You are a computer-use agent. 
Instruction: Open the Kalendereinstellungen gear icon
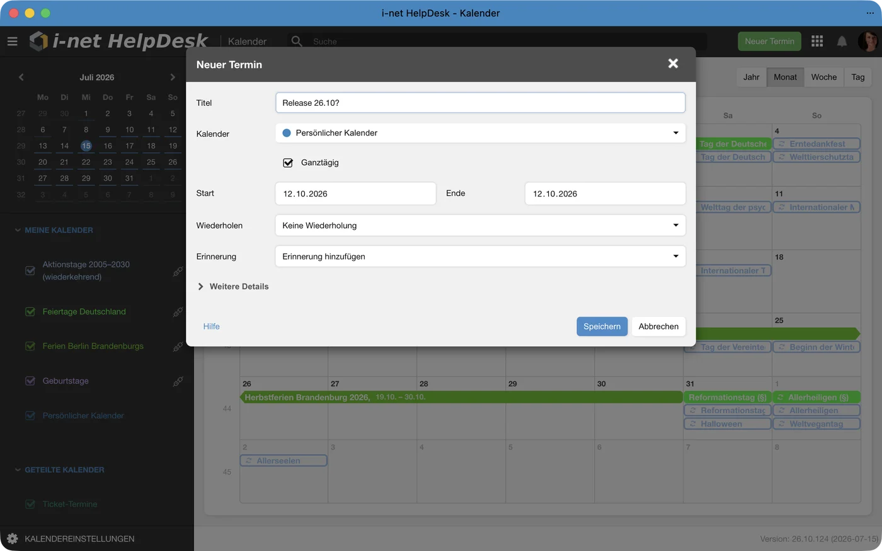point(12,539)
